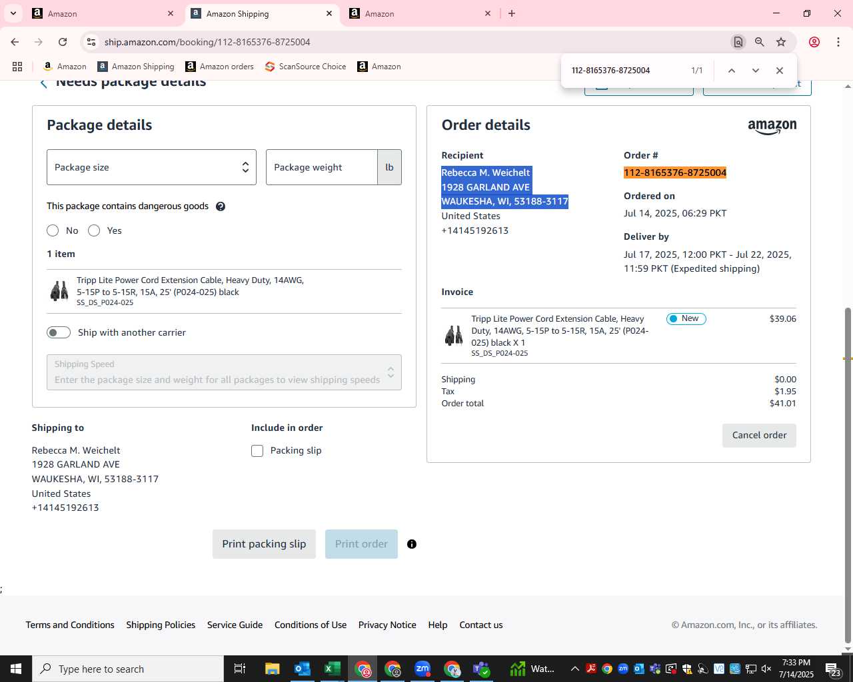Click the Cancel order button
Screen dimensions: 853x682
pyautogui.click(x=759, y=436)
